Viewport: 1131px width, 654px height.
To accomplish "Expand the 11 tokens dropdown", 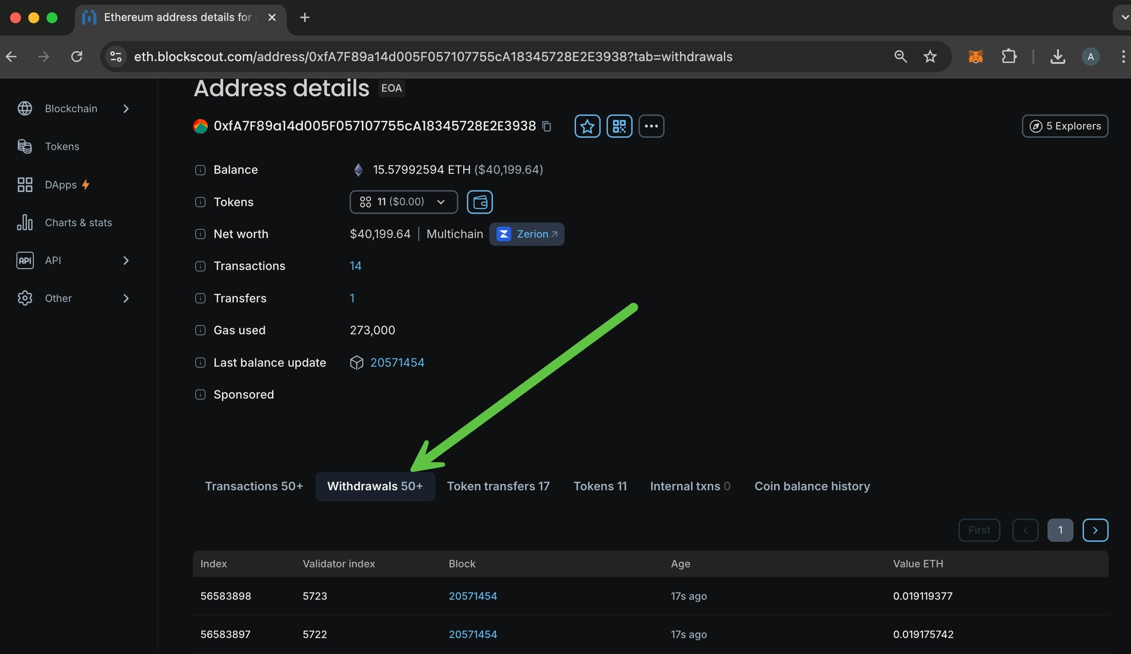I will point(403,202).
